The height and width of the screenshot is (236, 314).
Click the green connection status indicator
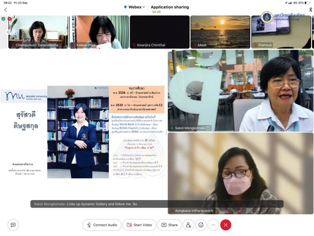3,19
